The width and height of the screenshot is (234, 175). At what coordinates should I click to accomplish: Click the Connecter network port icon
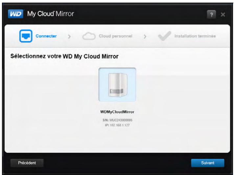[26, 36]
